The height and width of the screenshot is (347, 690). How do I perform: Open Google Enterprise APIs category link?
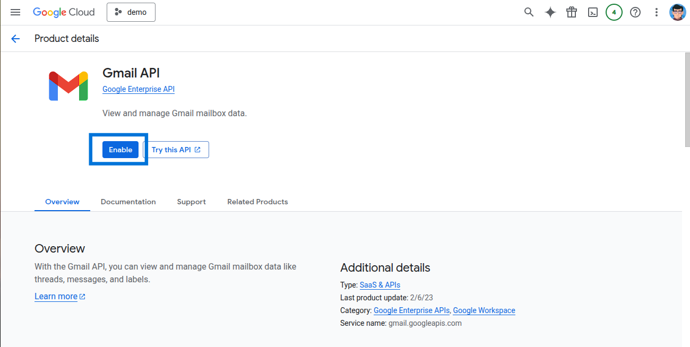[x=412, y=310]
